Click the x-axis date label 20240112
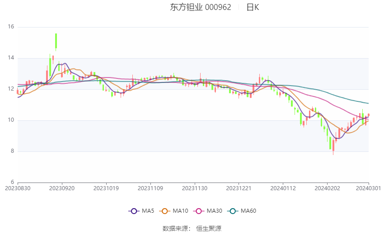384x233 pixels. (x=283, y=188)
